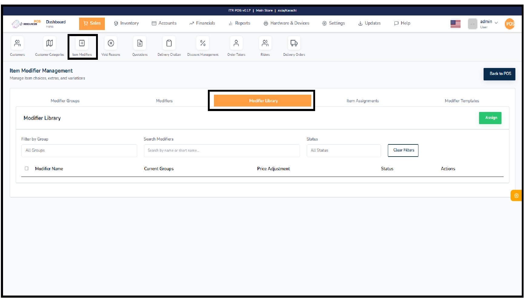
Task: Expand the All Status dropdown
Action: 344,150
